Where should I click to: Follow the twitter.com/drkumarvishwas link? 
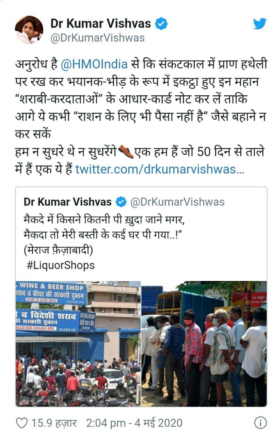(x=159, y=169)
